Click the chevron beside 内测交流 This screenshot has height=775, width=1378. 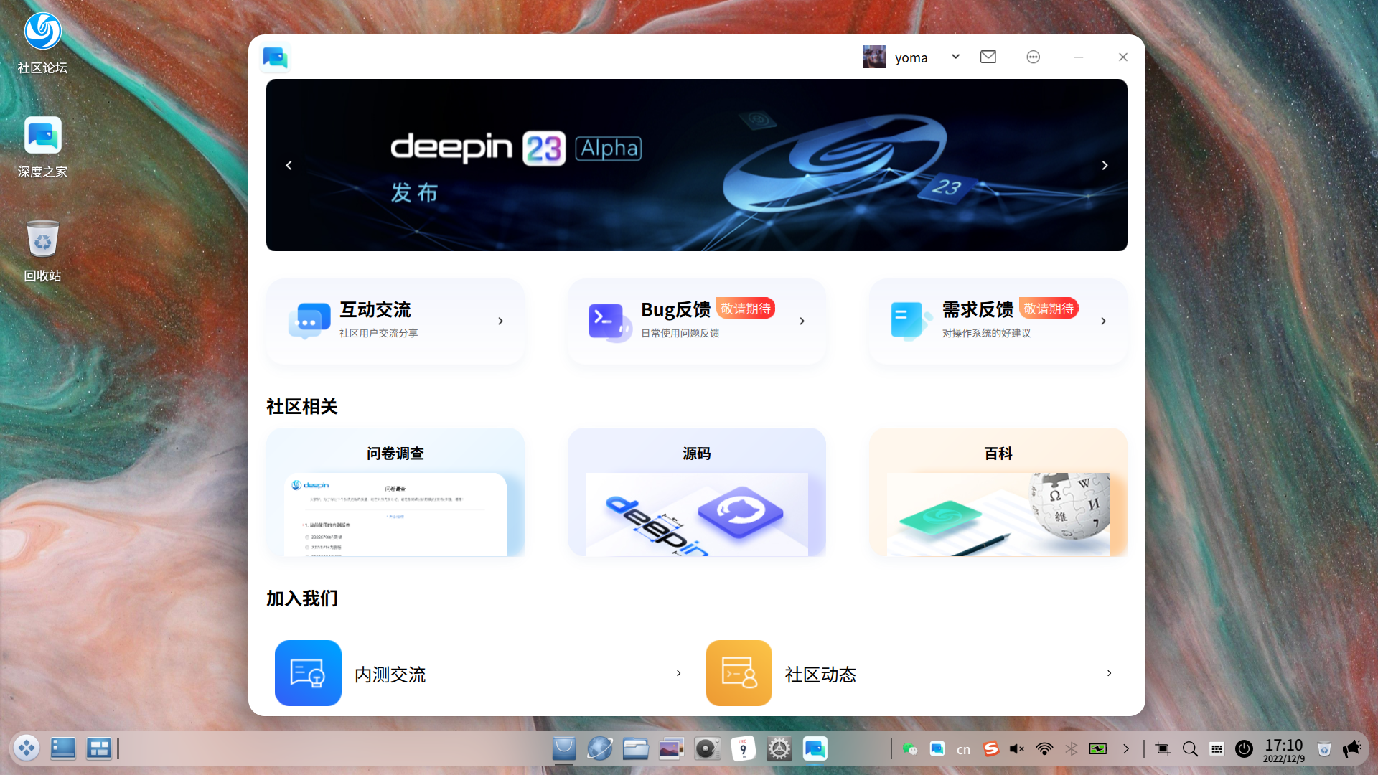coord(678,673)
